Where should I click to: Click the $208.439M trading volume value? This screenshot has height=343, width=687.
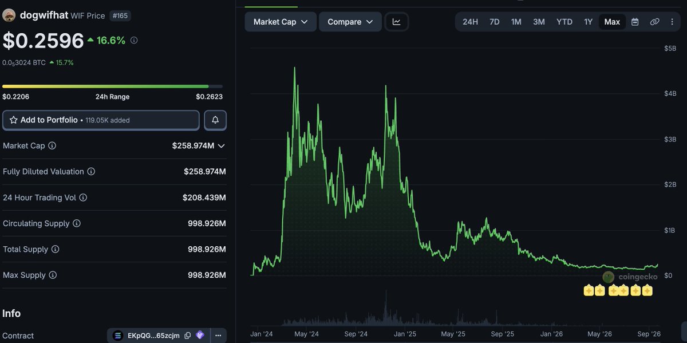pos(204,198)
